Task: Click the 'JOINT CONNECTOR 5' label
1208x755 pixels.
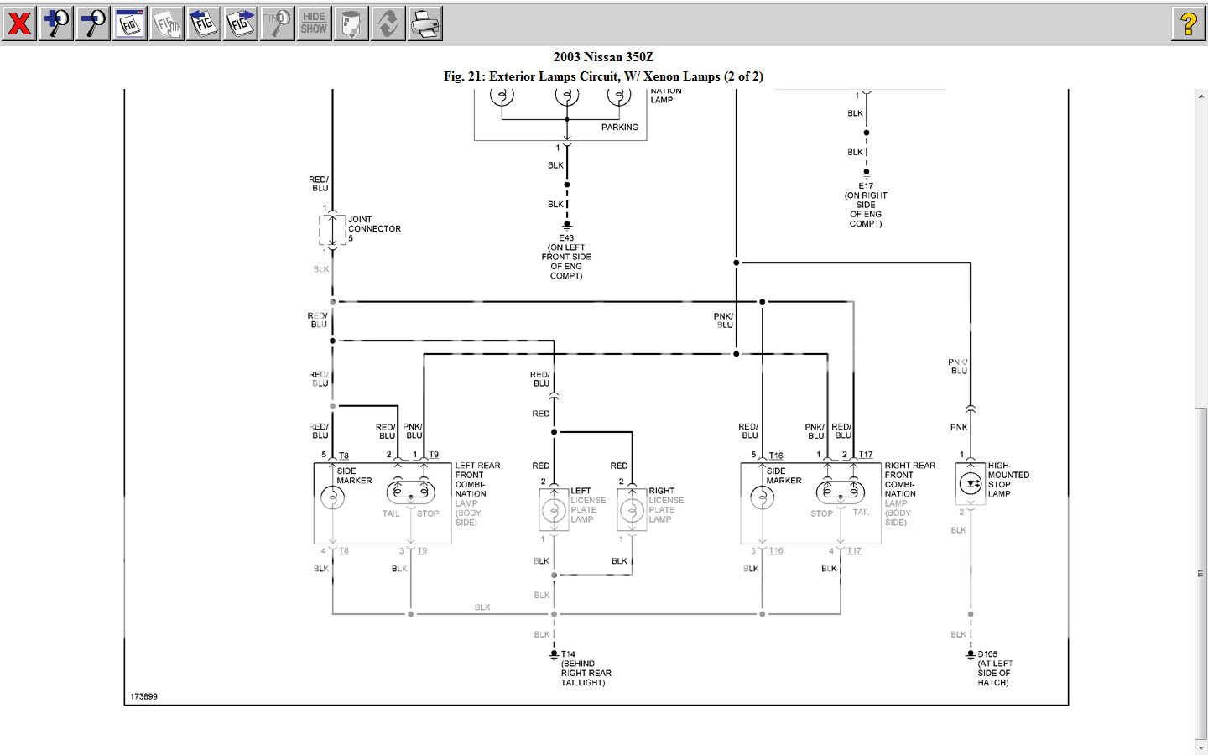Action: [374, 228]
